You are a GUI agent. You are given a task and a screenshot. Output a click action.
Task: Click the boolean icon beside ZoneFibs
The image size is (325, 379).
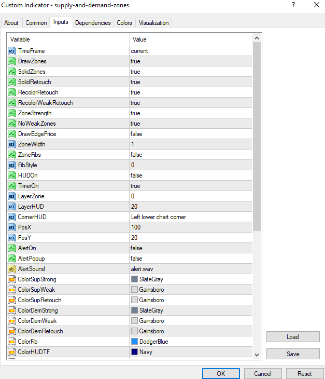(x=12, y=155)
